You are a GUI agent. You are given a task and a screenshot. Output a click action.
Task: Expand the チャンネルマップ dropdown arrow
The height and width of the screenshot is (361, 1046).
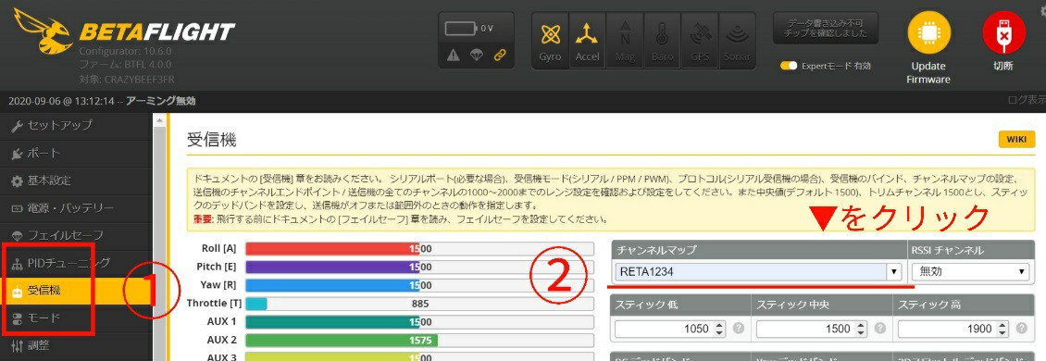tap(893, 272)
